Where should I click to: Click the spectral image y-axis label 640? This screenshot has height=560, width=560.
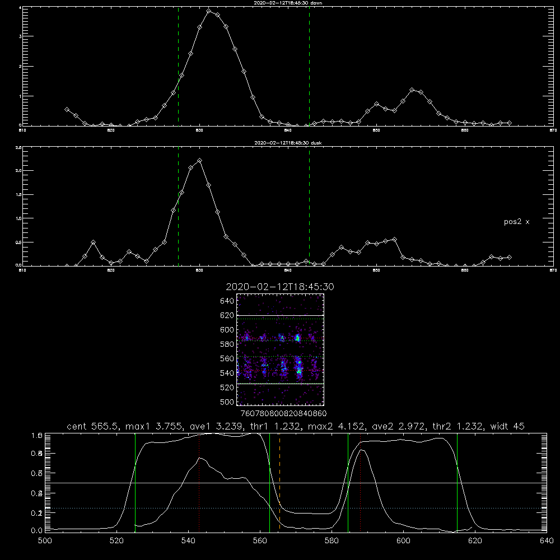tap(227, 301)
